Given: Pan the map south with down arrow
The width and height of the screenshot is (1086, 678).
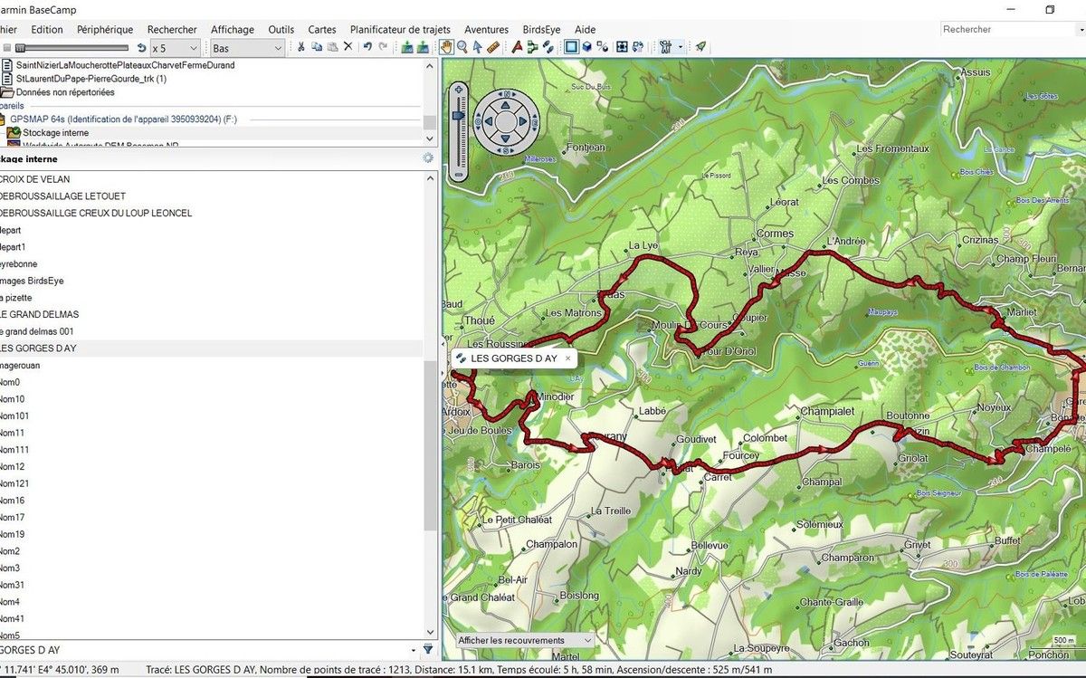Looking at the screenshot, I should (x=506, y=137).
